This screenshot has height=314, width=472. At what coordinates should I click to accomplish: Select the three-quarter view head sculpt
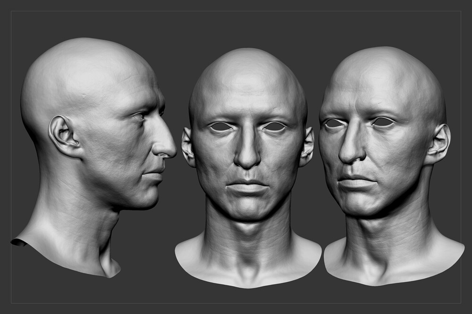point(391,166)
